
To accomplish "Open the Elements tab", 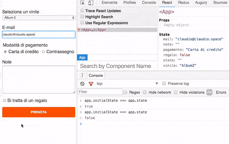I will tap(109, 3).
